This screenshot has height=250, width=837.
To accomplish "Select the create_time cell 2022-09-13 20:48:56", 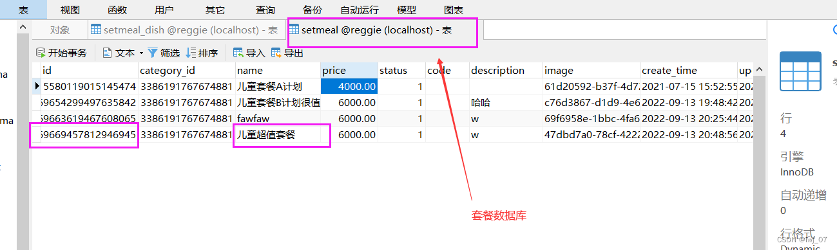I will [x=688, y=134].
